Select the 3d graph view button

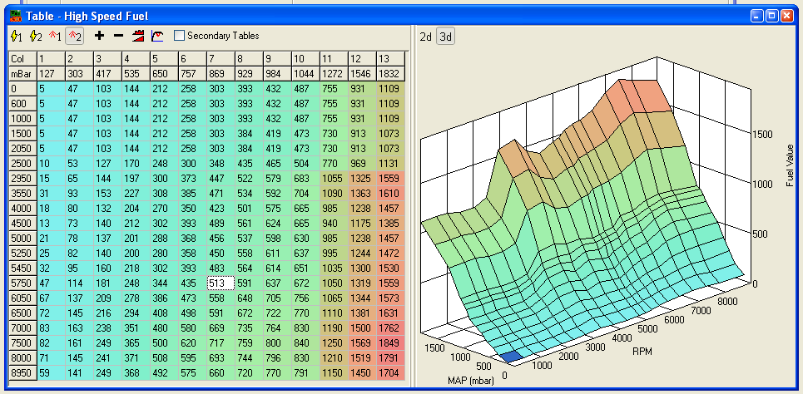(x=446, y=37)
